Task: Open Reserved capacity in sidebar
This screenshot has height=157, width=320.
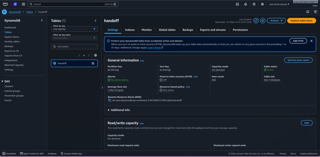Action: [14, 65]
